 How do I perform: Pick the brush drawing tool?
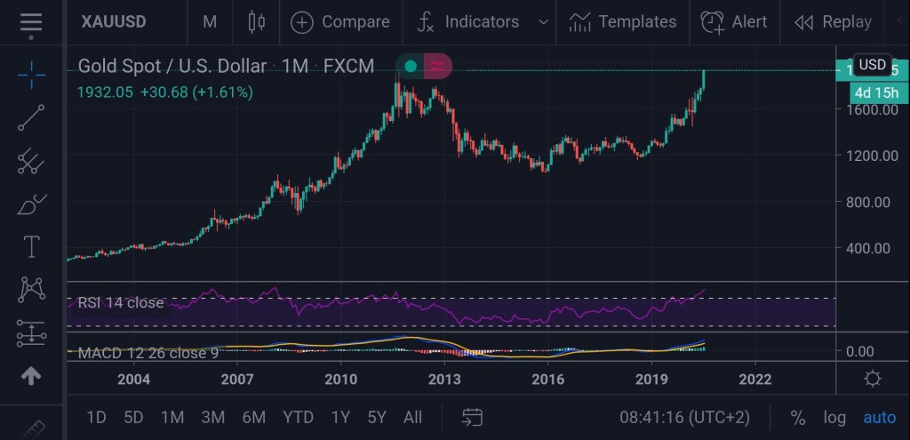tap(31, 204)
